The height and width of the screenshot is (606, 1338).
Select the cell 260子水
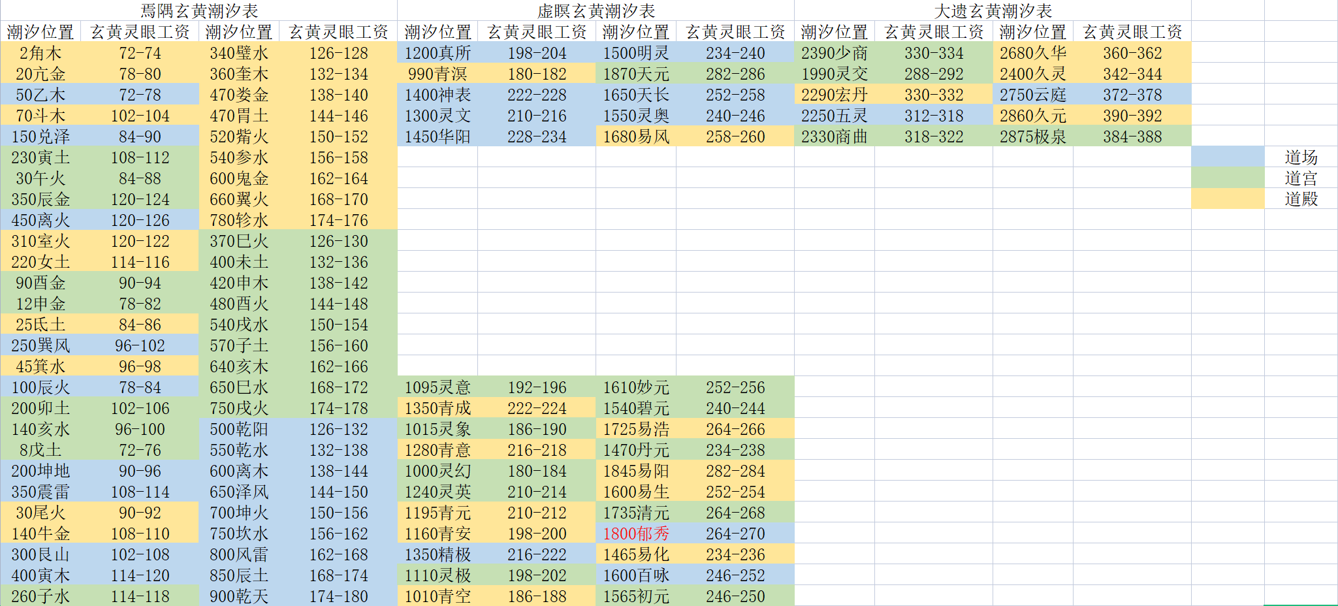click(40, 596)
